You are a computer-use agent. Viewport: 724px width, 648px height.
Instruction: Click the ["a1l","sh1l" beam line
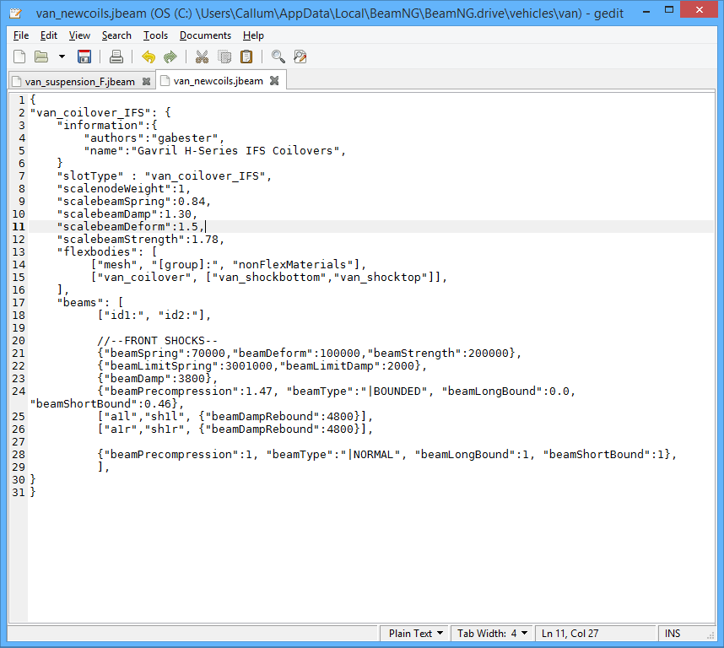coord(235,416)
